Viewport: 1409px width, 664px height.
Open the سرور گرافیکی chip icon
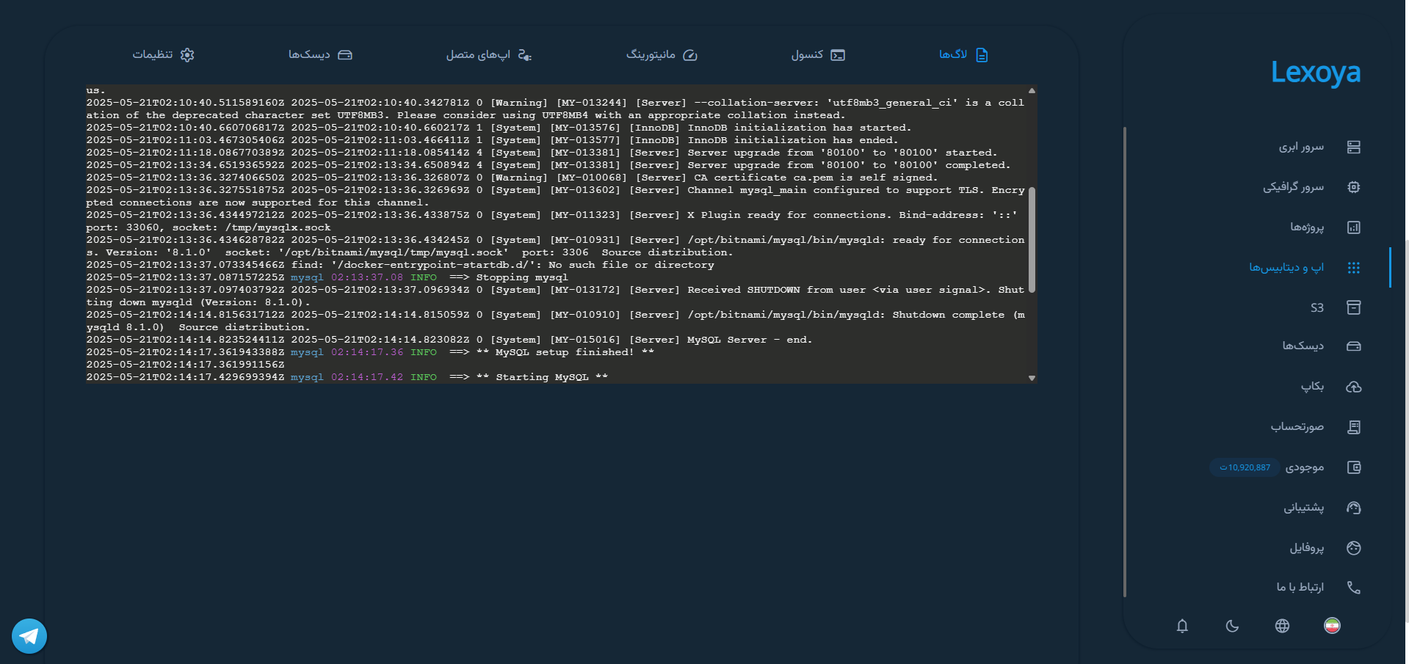(x=1354, y=187)
